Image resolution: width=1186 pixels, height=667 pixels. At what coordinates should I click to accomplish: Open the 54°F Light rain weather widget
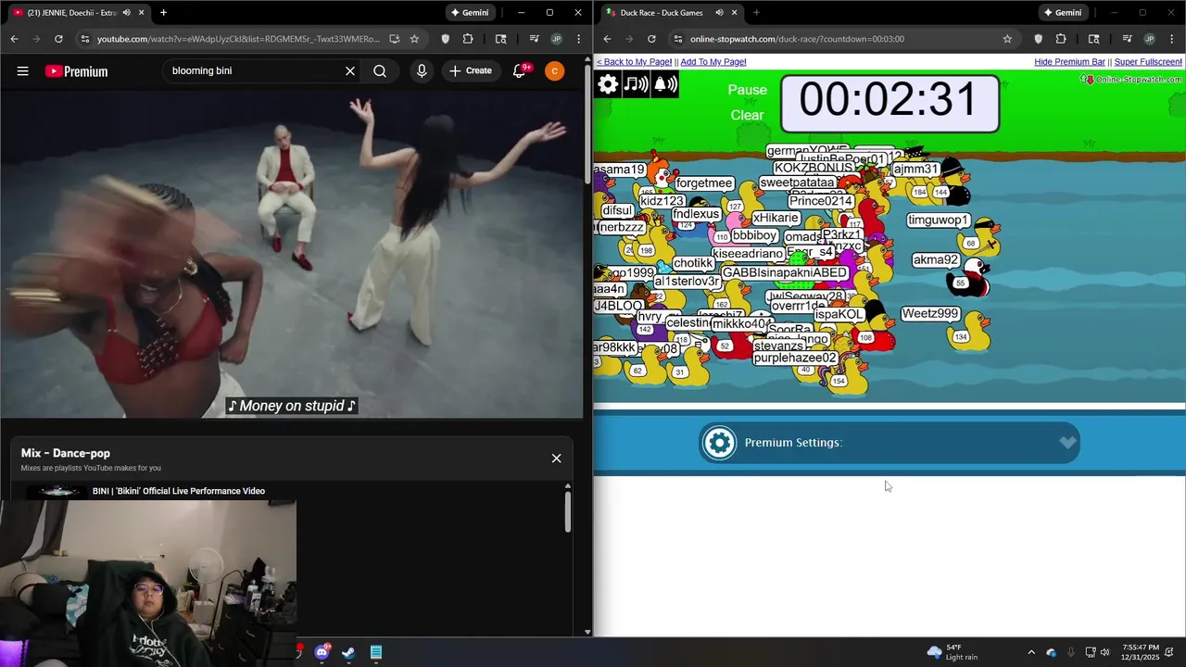pos(953,652)
